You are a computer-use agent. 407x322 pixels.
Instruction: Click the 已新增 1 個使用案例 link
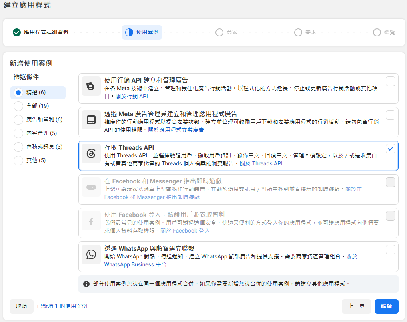(x=62, y=306)
